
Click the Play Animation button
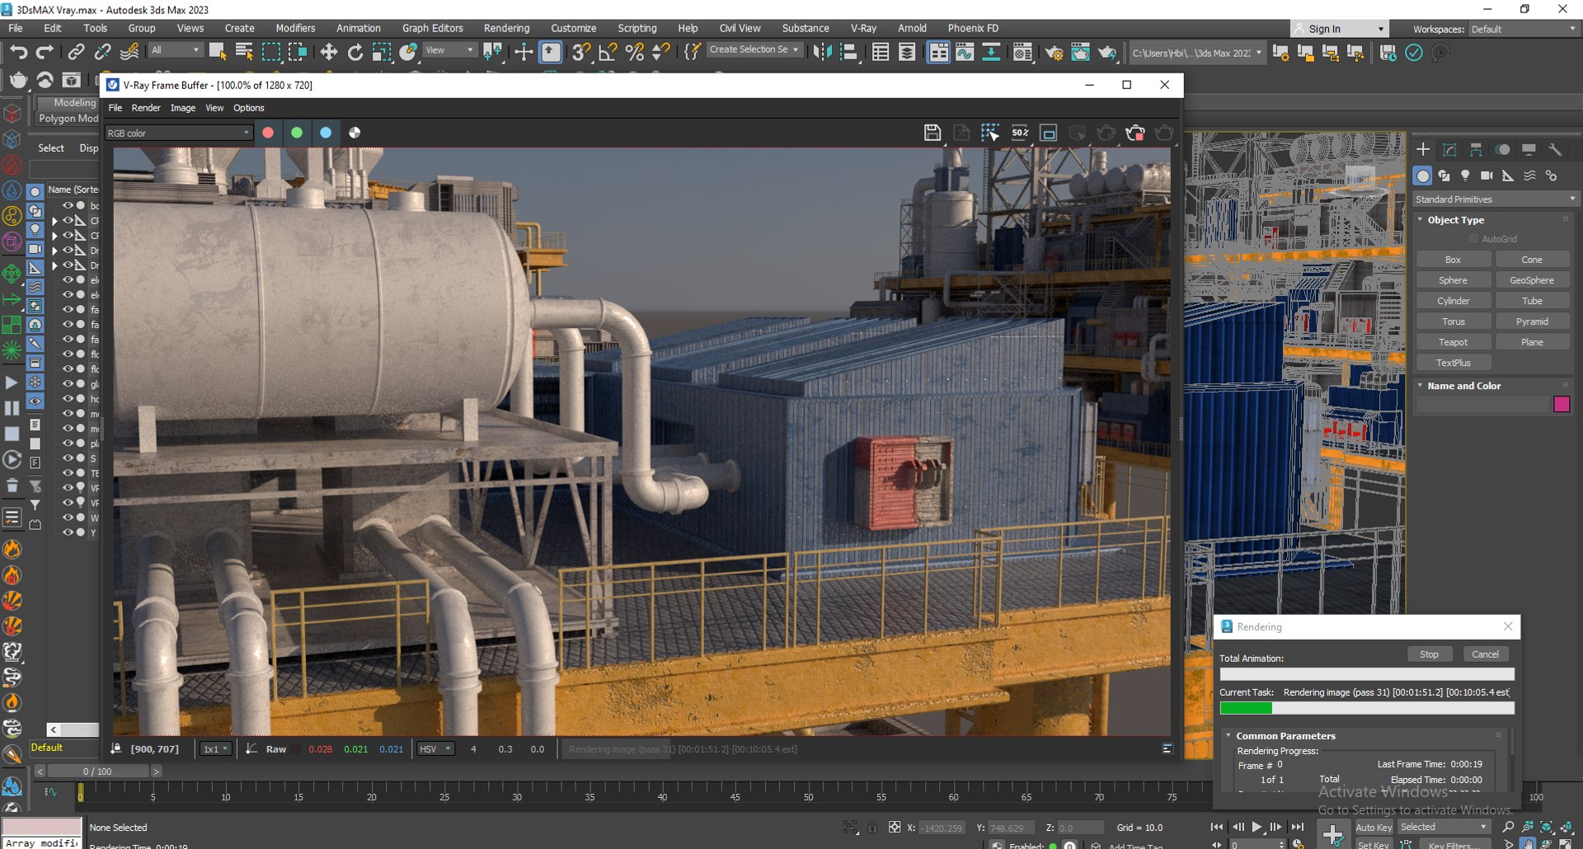(x=1257, y=827)
